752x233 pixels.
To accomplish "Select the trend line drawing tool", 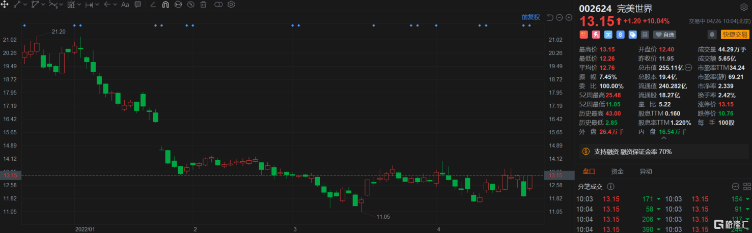I will tap(16, 5).
